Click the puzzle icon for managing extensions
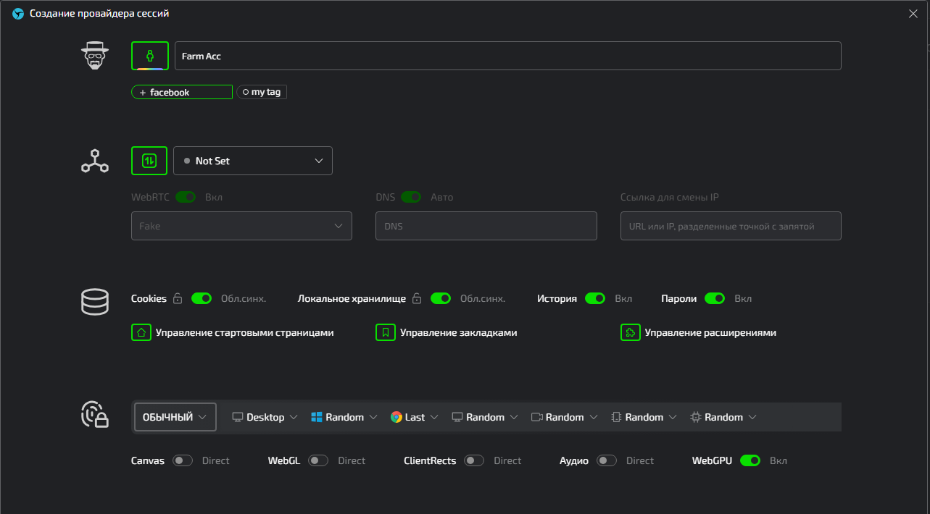 pyautogui.click(x=631, y=333)
